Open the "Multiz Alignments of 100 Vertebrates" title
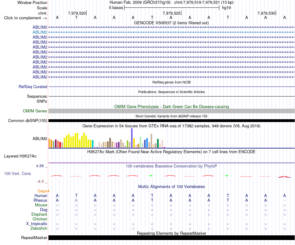Screen dimensions: 295x245 coord(171,187)
